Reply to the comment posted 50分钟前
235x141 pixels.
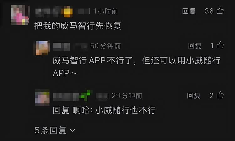click(195, 46)
